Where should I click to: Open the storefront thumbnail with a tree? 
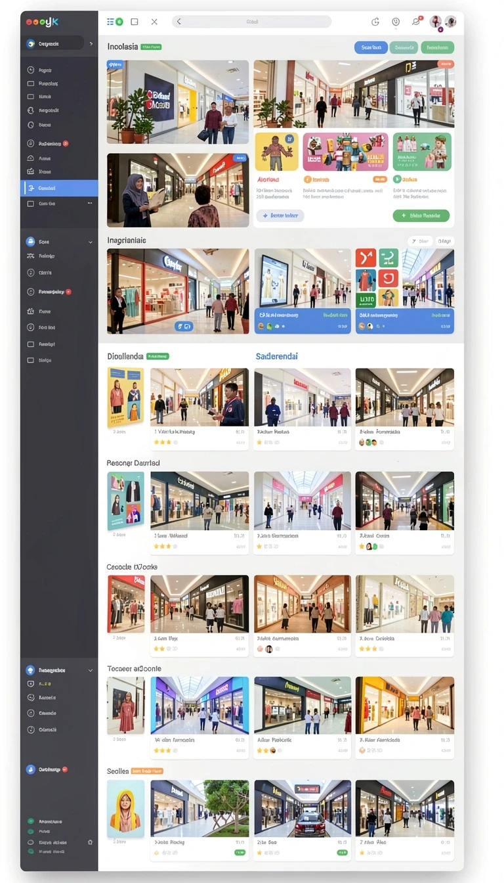point(199,808)
